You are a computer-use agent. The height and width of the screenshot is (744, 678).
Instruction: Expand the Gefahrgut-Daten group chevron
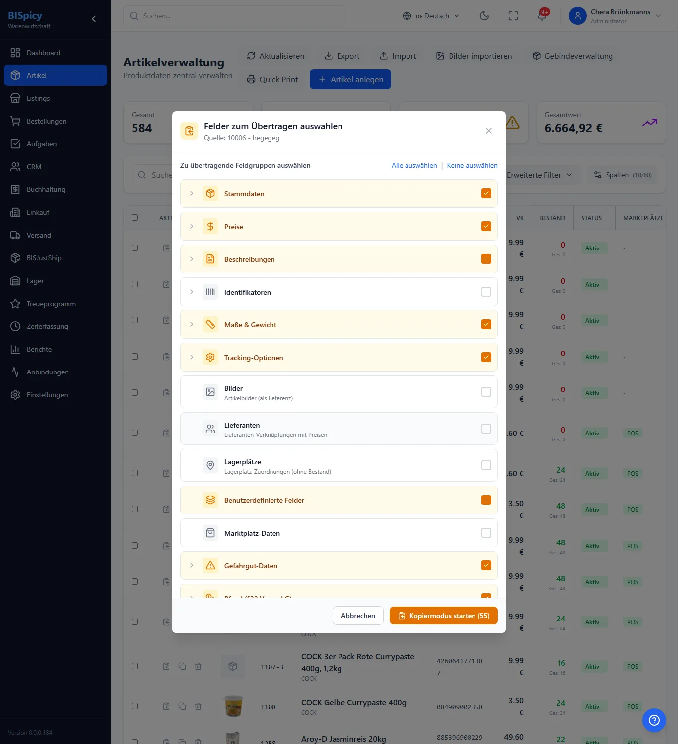tap(192, 565)
